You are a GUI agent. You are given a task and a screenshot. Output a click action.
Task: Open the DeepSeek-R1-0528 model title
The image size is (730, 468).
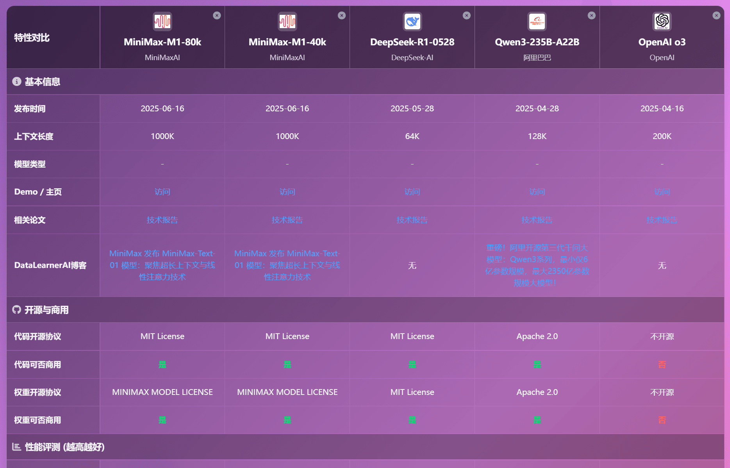(412, 42)
